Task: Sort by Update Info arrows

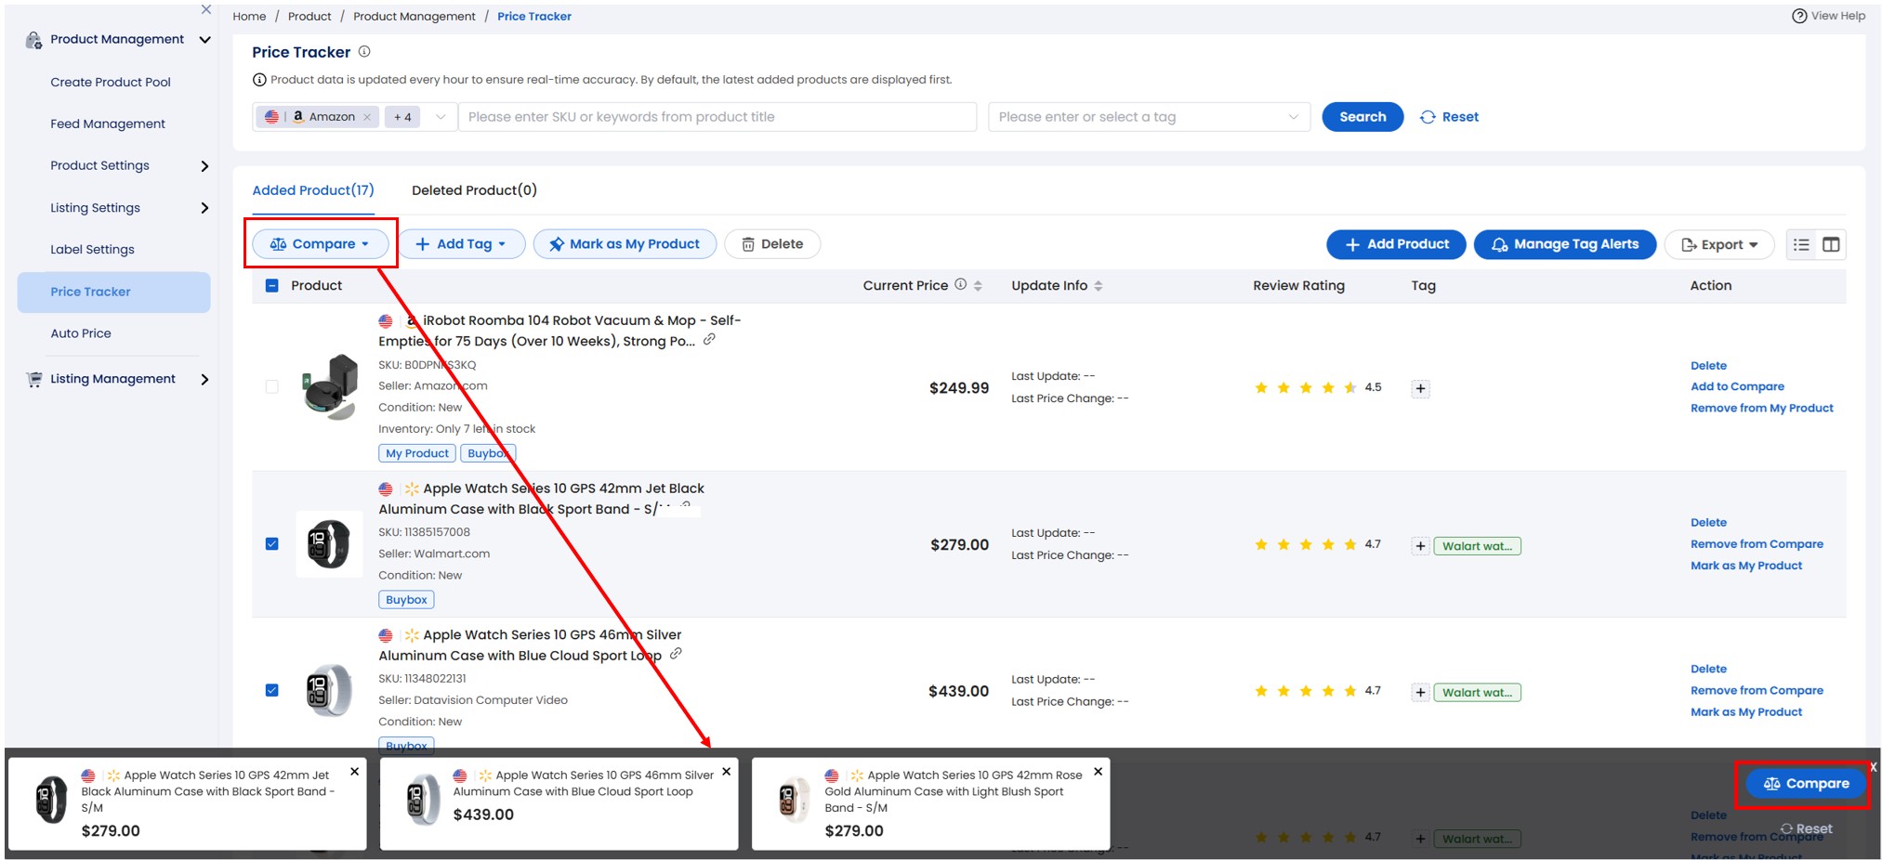Action: point(1099,286)
